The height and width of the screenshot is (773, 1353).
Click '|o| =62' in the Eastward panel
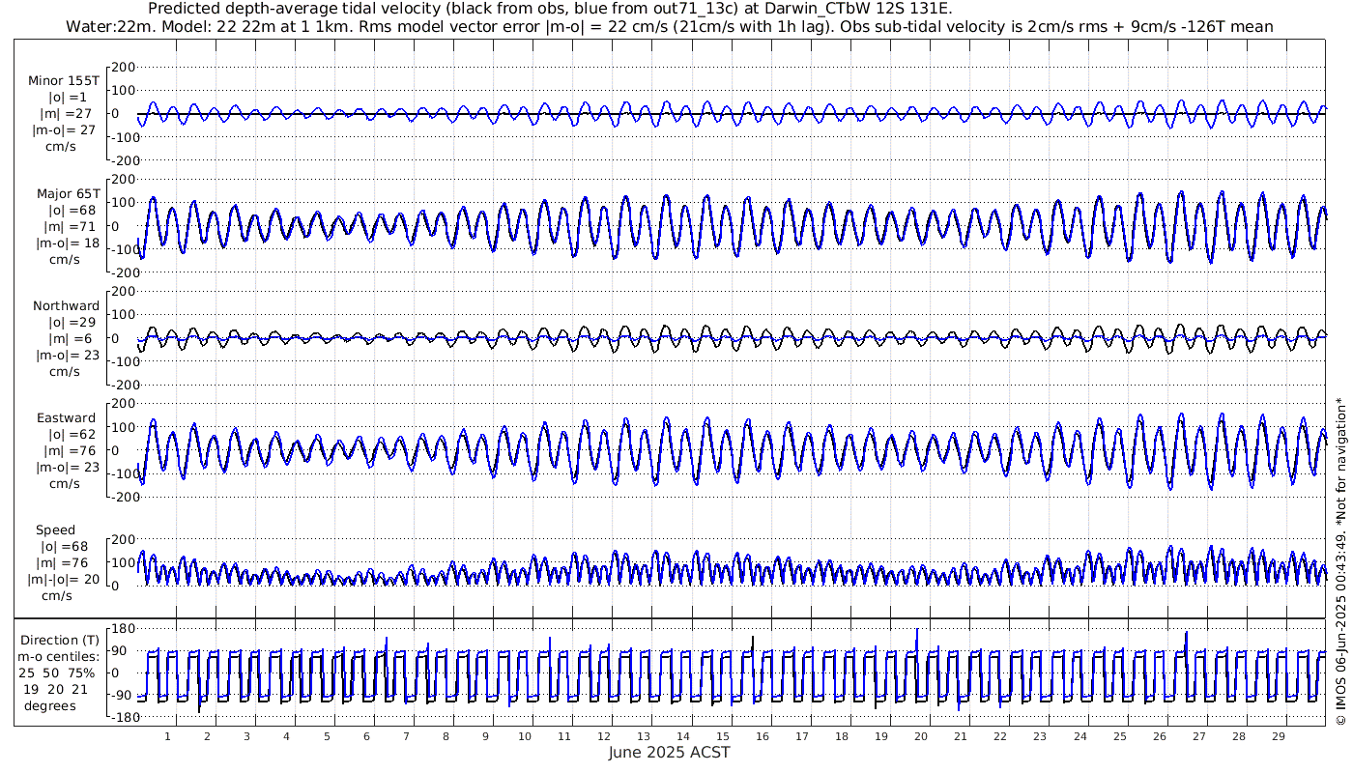point(71,435)
